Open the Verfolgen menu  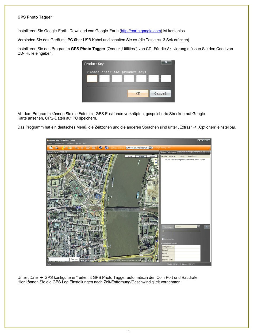tap(70, 143)
